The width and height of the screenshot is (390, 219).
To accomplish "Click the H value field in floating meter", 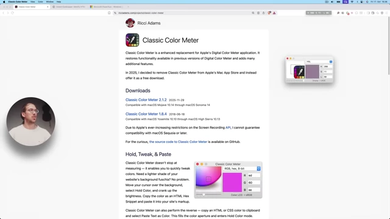I will click(328, 66).
